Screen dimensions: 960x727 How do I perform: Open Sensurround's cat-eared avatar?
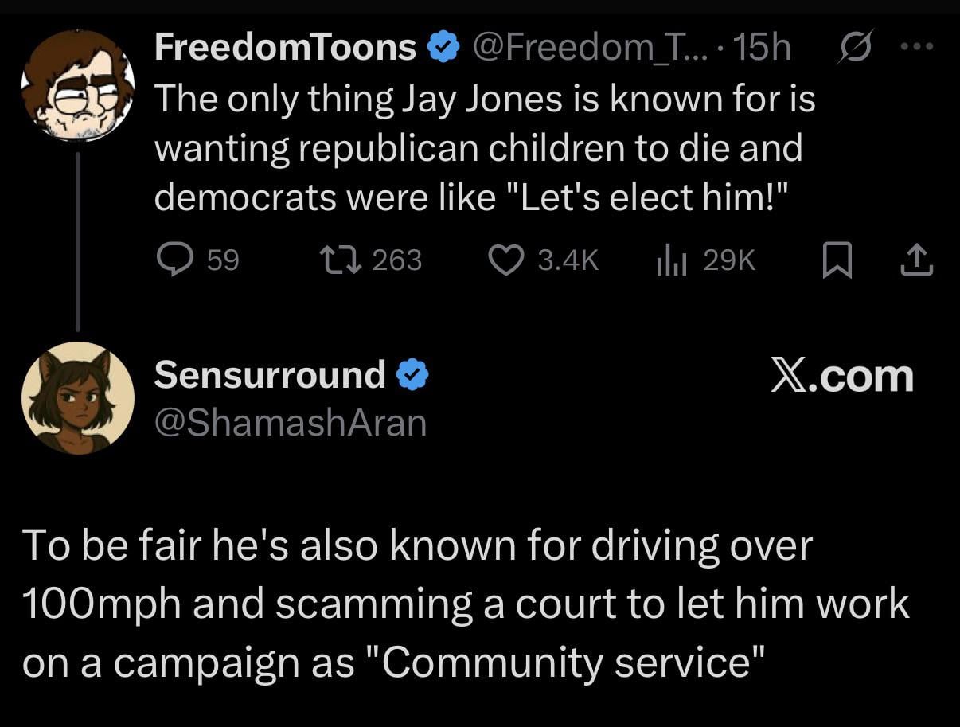click(78, 397)
